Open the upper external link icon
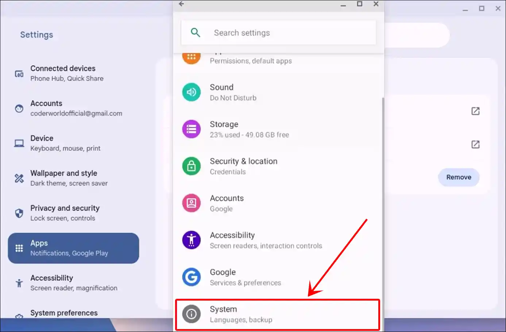 click(x=475, y=111)
